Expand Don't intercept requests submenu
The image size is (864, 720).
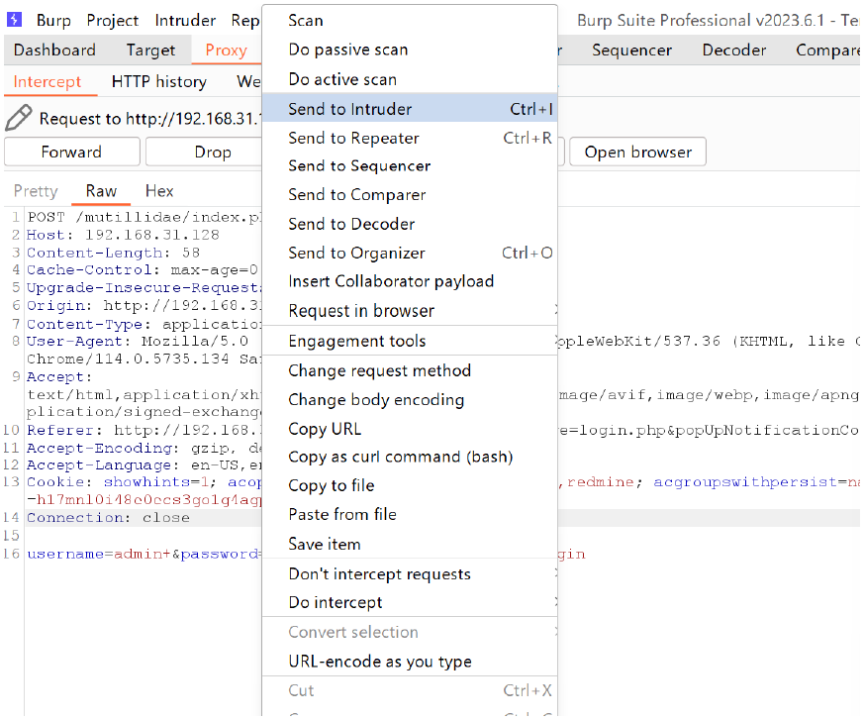(410, 573)
